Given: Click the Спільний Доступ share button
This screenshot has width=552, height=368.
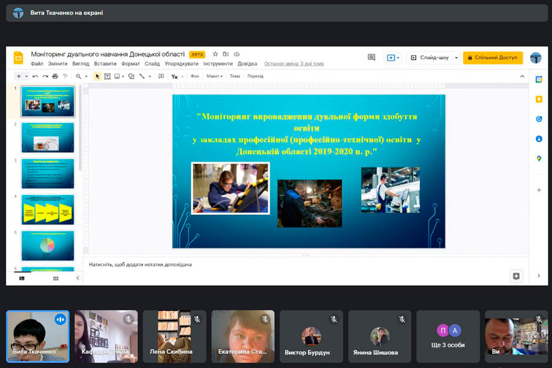Looking at the screenshot, I should point(493,58).
